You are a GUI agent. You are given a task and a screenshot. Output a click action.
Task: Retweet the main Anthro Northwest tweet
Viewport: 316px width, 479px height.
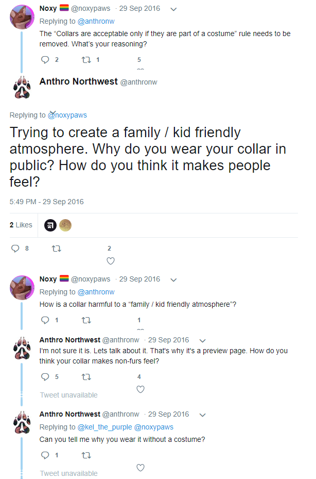pos(57,249)
